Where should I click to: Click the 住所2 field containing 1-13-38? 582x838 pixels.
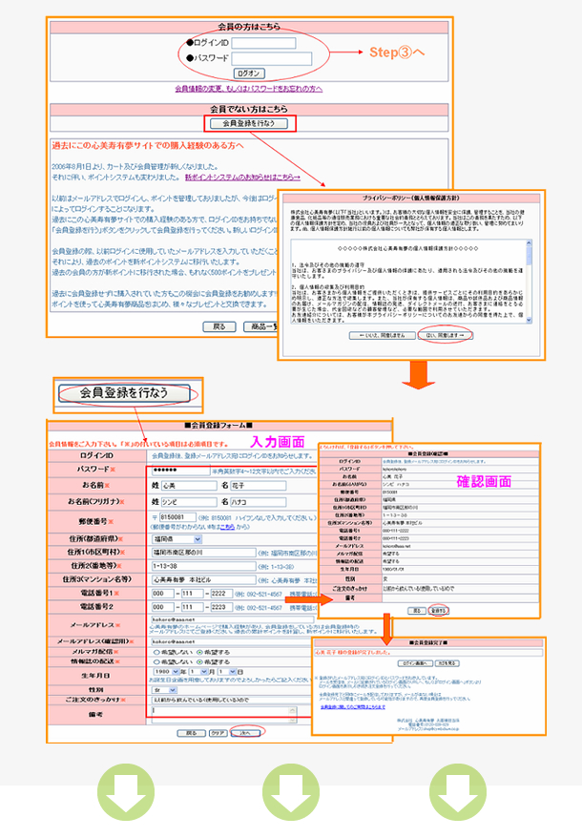coord(203,566)
